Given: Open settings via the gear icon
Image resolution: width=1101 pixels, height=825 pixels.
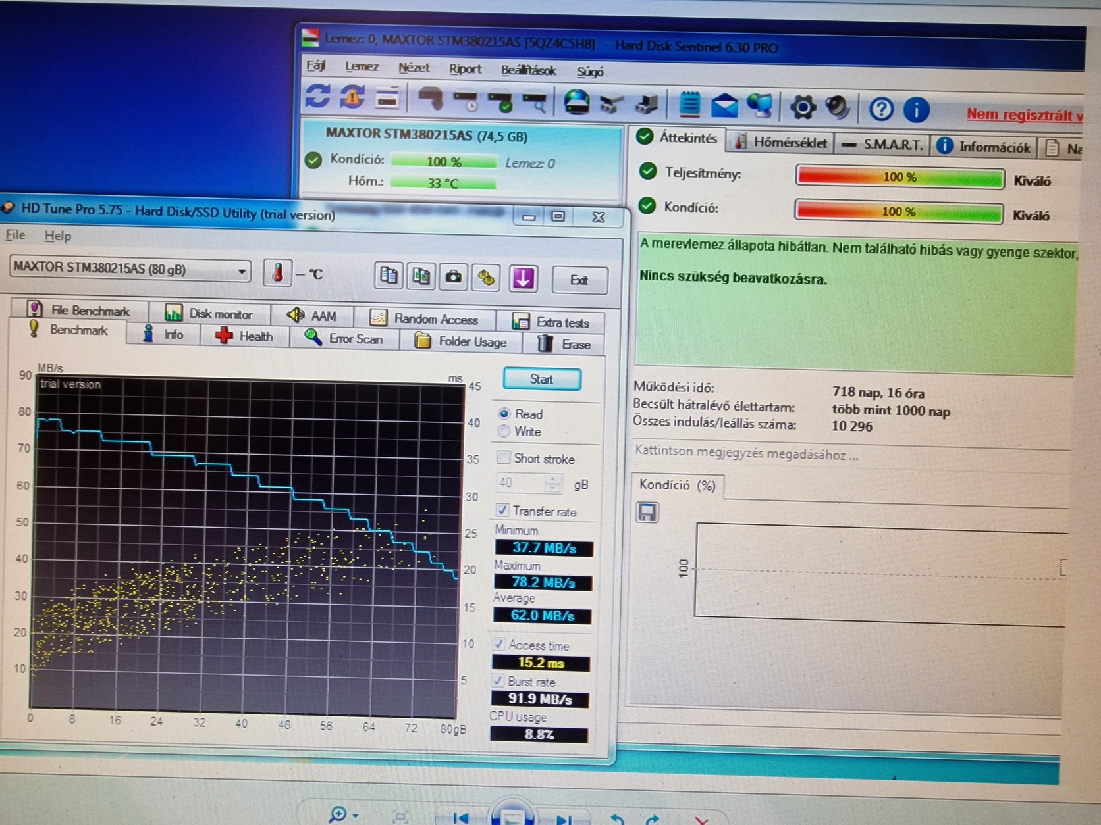Looking at the screenshot, I should coord(802,107).
